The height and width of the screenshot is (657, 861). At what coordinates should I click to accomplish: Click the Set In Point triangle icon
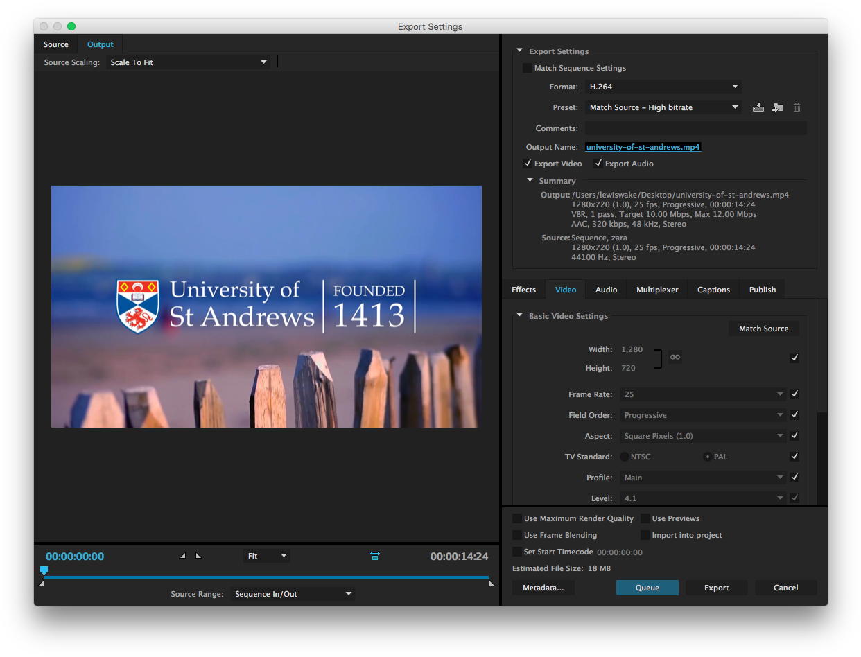pyautogui.click(x=183, y=556)
